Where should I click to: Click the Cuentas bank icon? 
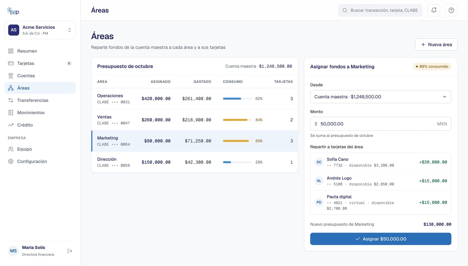(11, 76)
